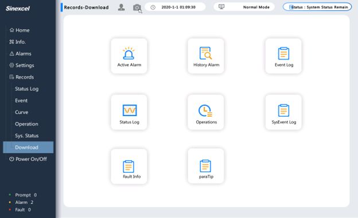Screen dimensions: 358x218
Task: Click the Status: System Status Remain button
Action: click(317, 7)
